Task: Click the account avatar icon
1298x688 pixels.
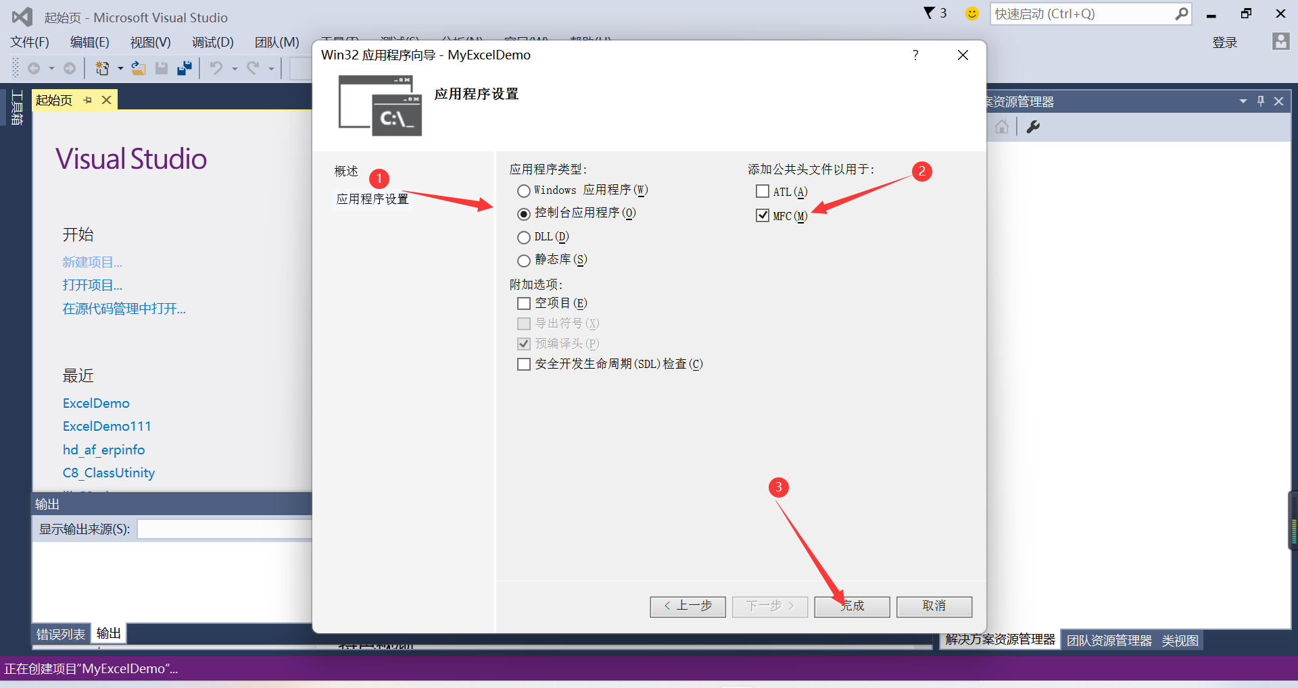Action: click(1280, 41)
